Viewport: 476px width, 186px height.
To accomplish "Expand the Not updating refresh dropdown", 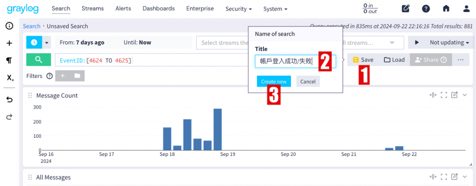I will click(x=450, y=42).
